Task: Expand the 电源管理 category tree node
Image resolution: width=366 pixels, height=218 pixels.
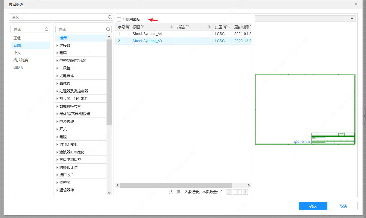Action: click(x=57, y=122)
